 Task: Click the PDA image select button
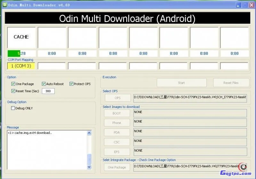tap(117, 132)
